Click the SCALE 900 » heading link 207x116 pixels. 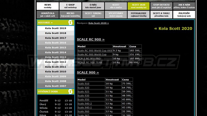pos(88,73)
